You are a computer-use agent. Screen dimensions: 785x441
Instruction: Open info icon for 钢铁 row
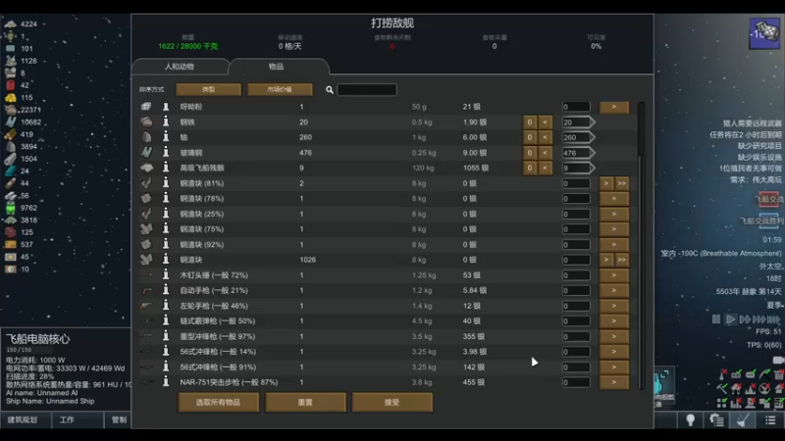[x=166, y=122]
